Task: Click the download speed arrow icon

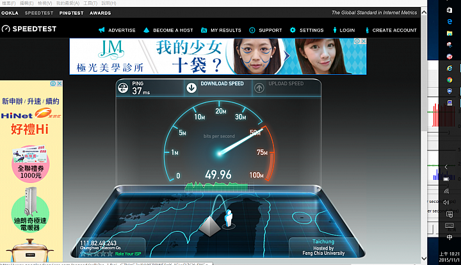Action: [x=191, y=88]
